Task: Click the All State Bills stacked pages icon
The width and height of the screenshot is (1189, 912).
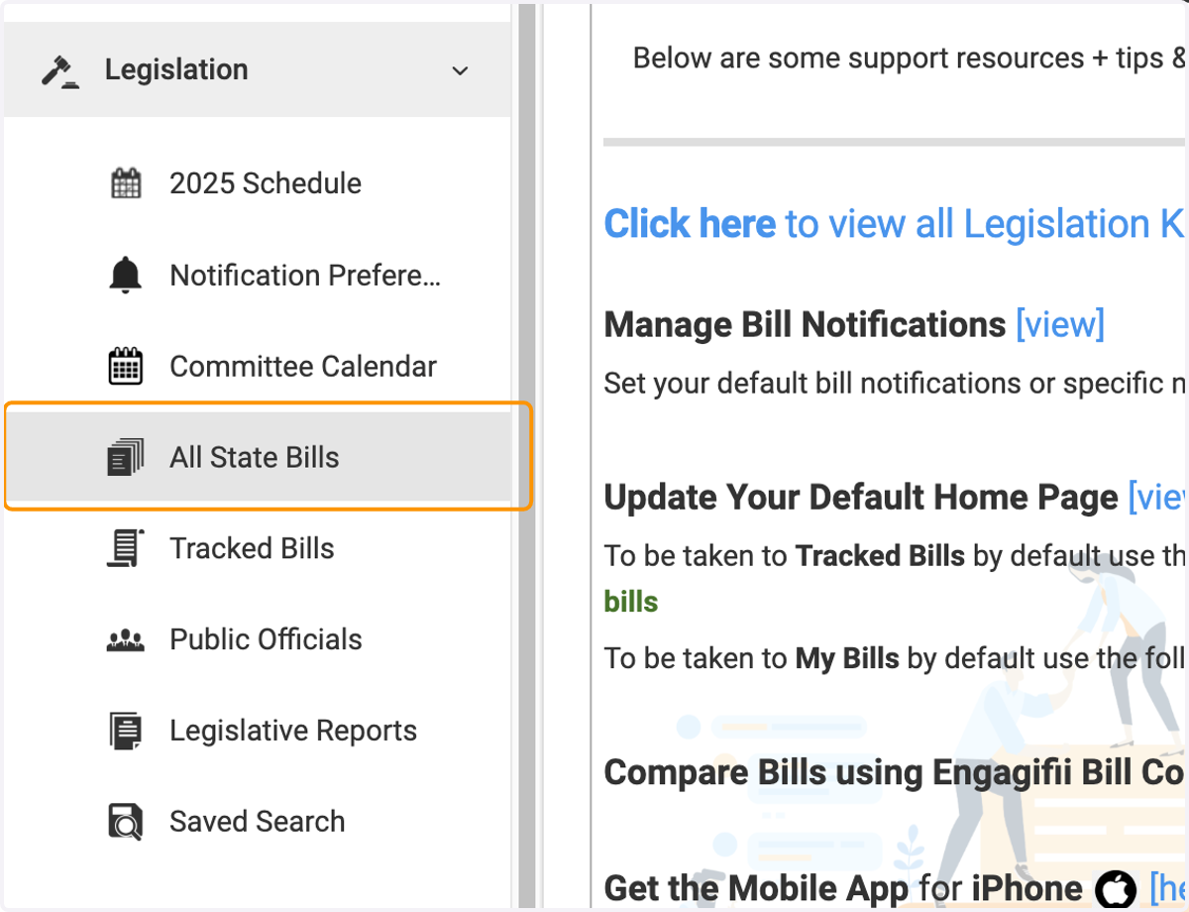Action: (x=126, y=457)
